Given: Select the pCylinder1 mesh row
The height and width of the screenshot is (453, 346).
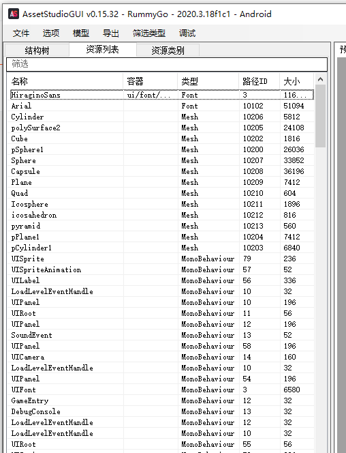Looking at the screenshot, I should [161, 248].
